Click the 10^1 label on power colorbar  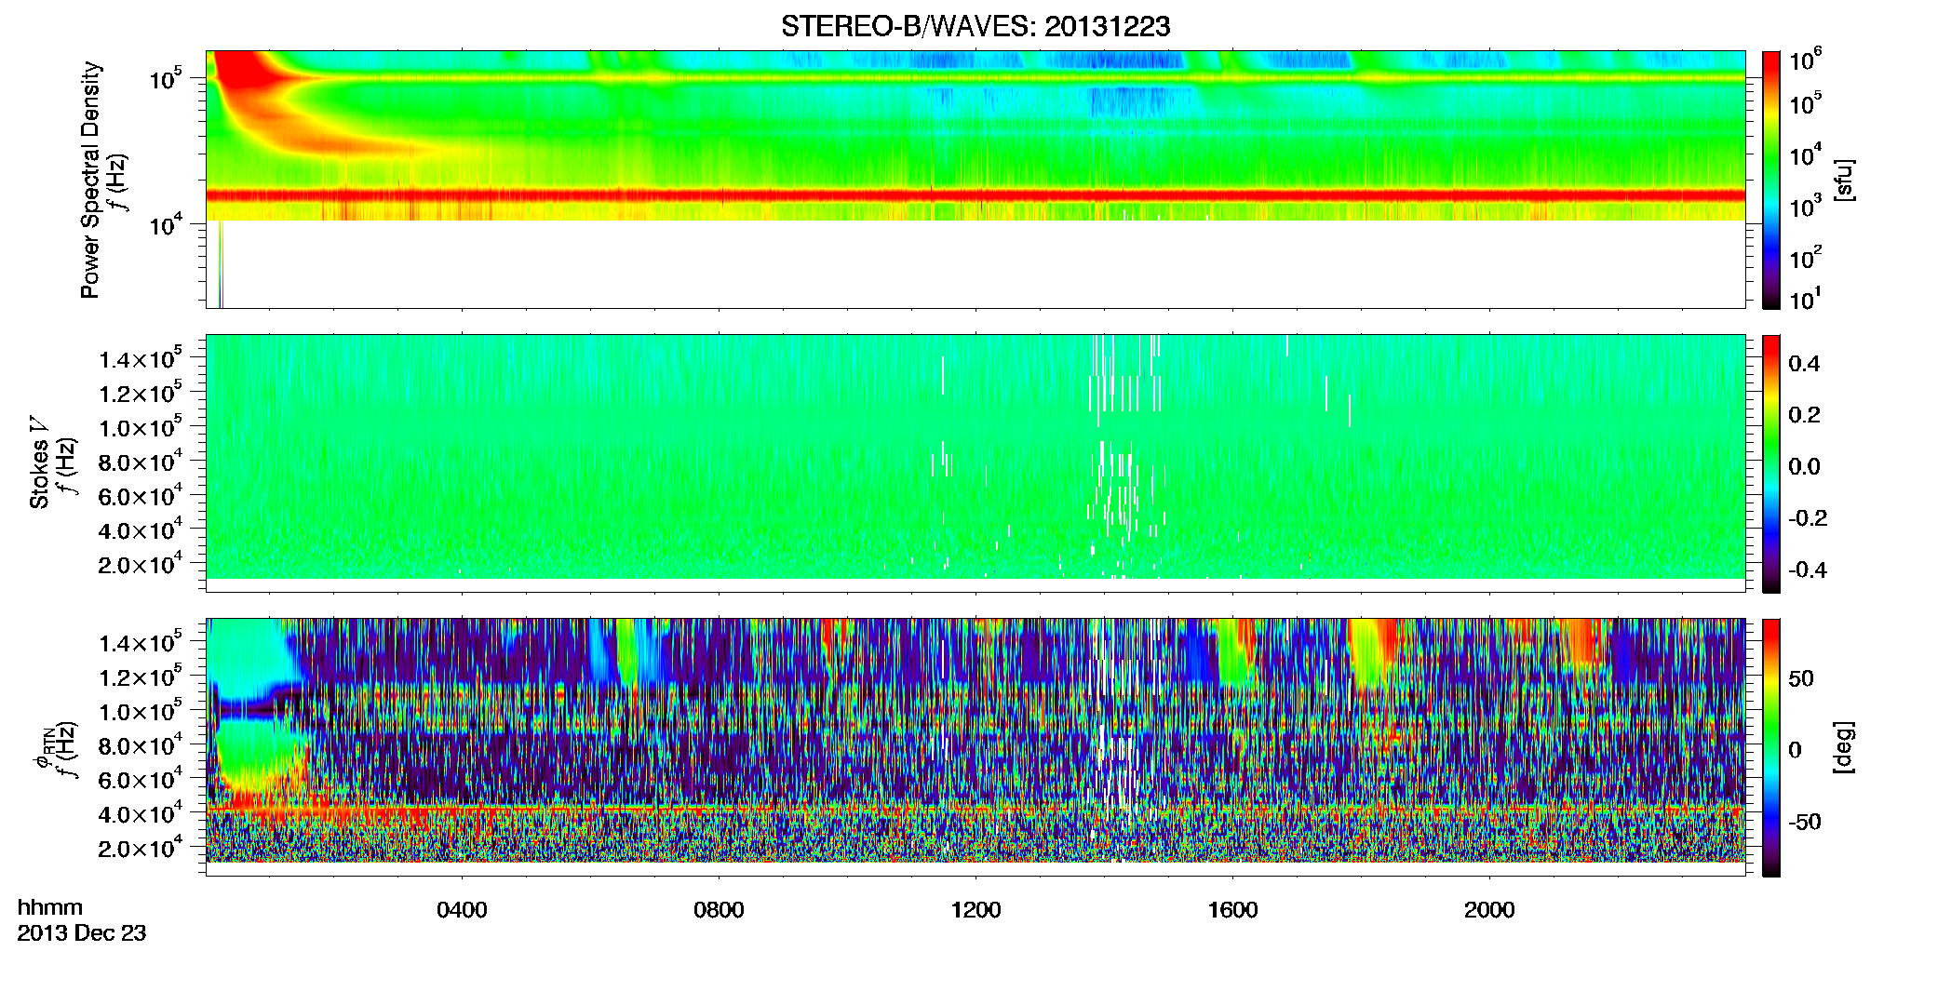click(x=1805, y=300)
